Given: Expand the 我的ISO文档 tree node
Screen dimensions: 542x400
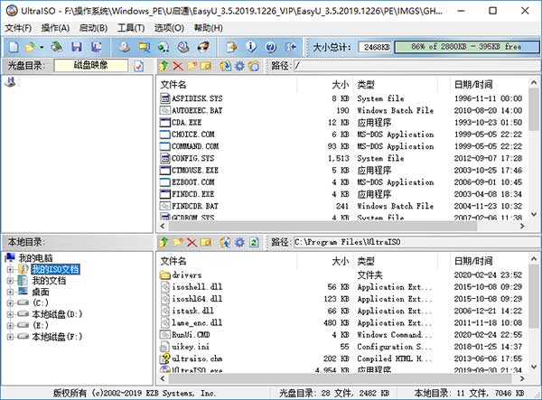Looking at the screenshot, I should [x=10, y=269].
